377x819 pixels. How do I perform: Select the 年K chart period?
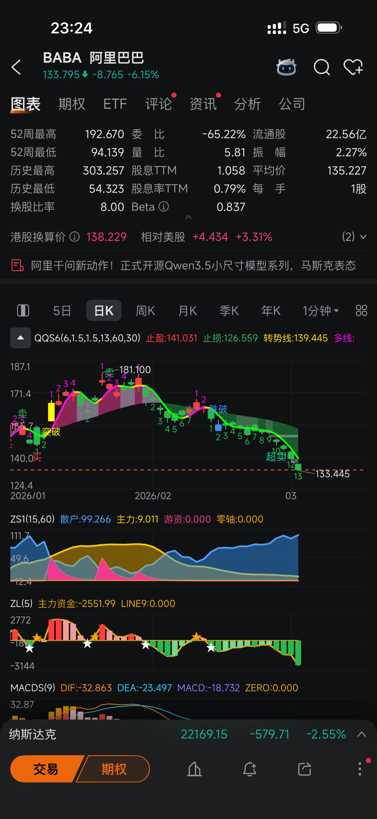pos(271,311)
